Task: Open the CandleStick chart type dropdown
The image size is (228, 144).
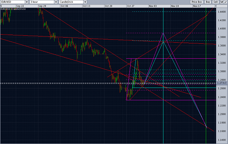Action: (73, 2)
